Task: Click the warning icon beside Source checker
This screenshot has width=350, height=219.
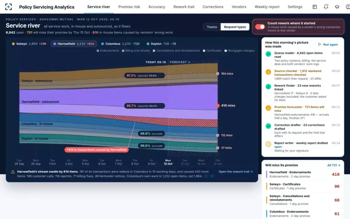Action: coord(268,72)
